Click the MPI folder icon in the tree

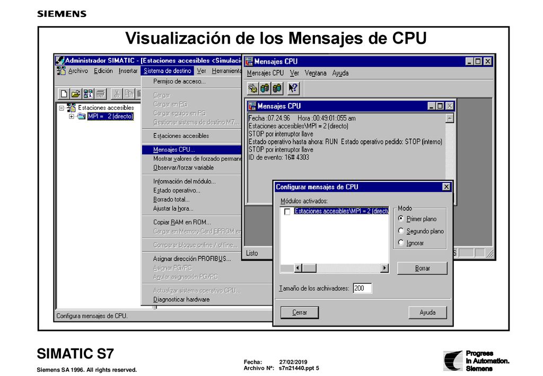point(81,116)
